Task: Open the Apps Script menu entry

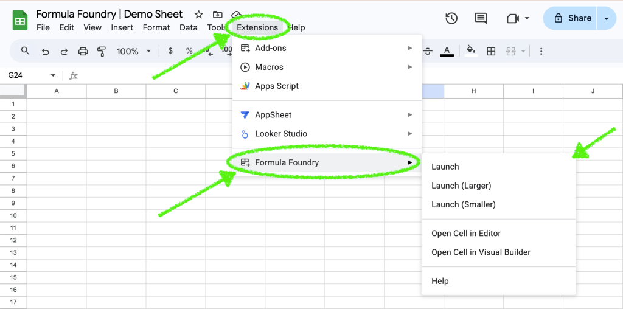Action: click(x=277, y=86)
